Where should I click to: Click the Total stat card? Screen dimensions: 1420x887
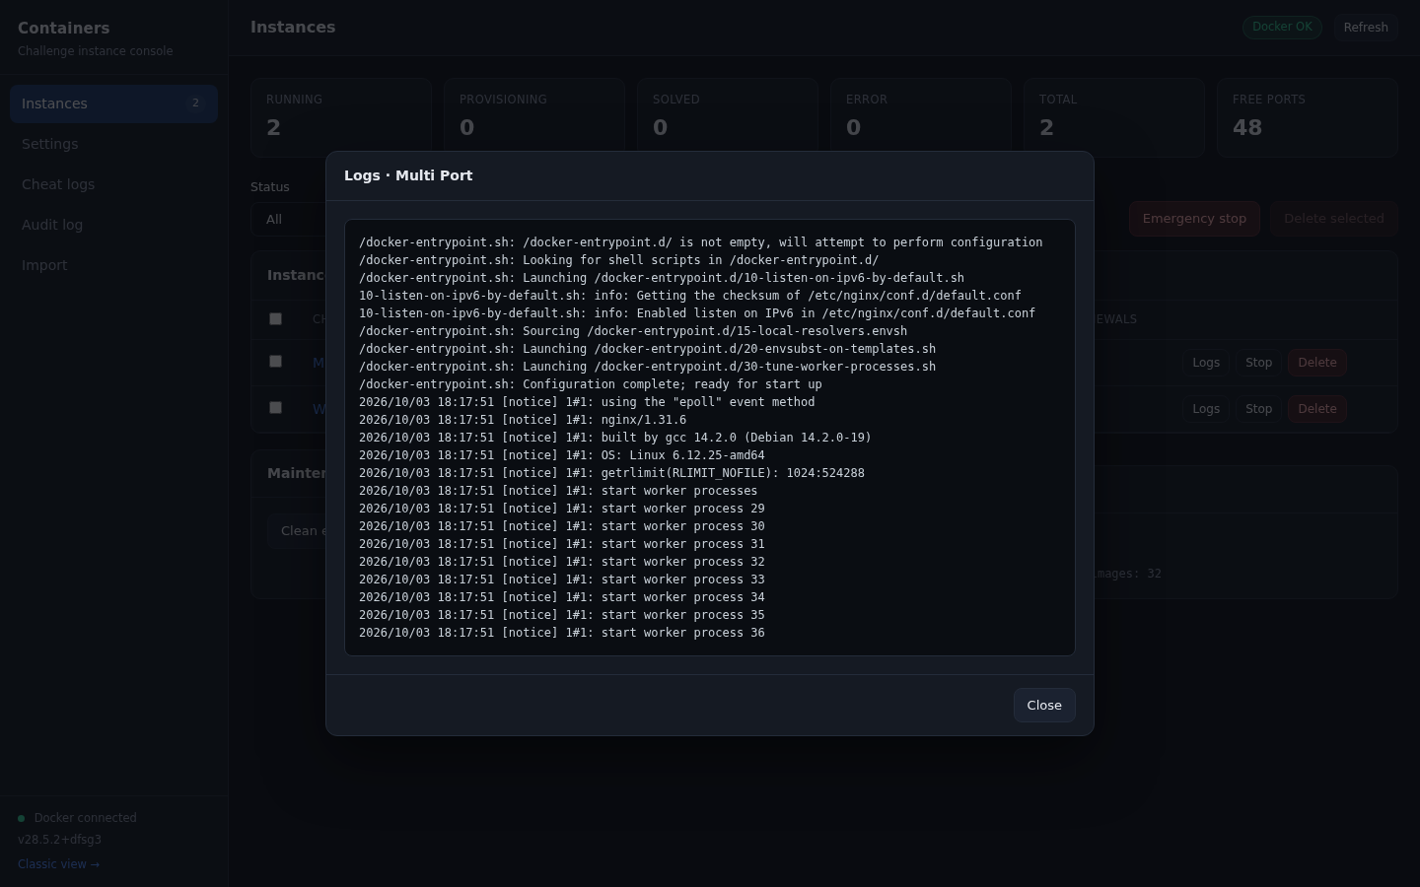click(x=1113, y=117)
